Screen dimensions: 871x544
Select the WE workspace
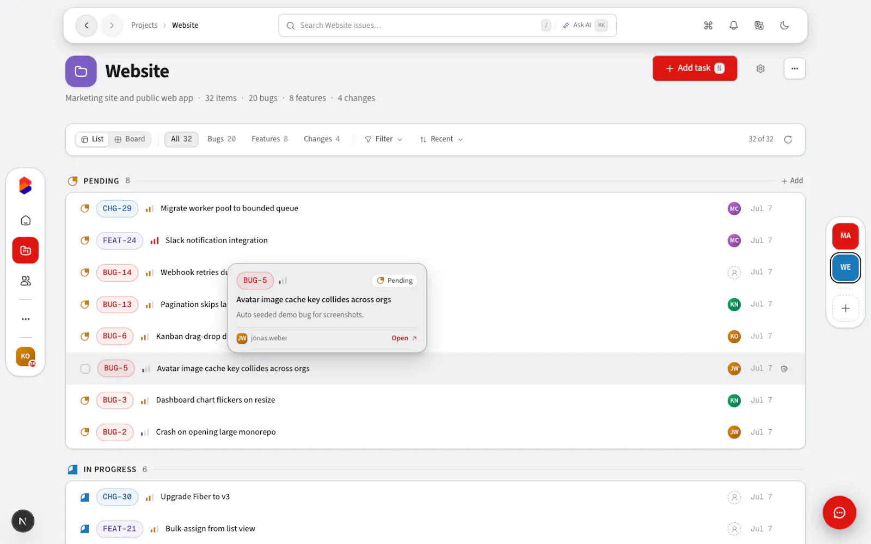coord(845,267)
